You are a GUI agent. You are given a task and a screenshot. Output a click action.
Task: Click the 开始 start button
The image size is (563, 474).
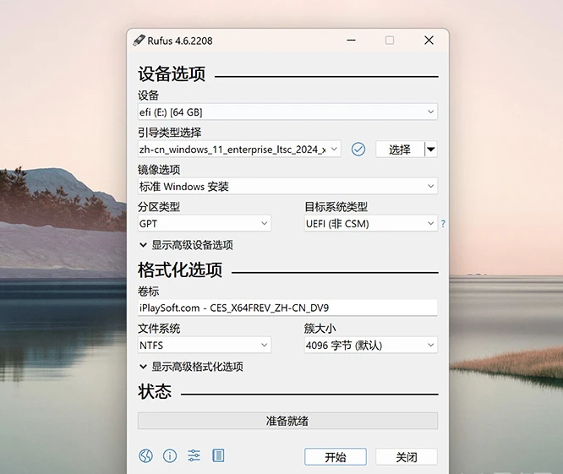click(336, 457)
